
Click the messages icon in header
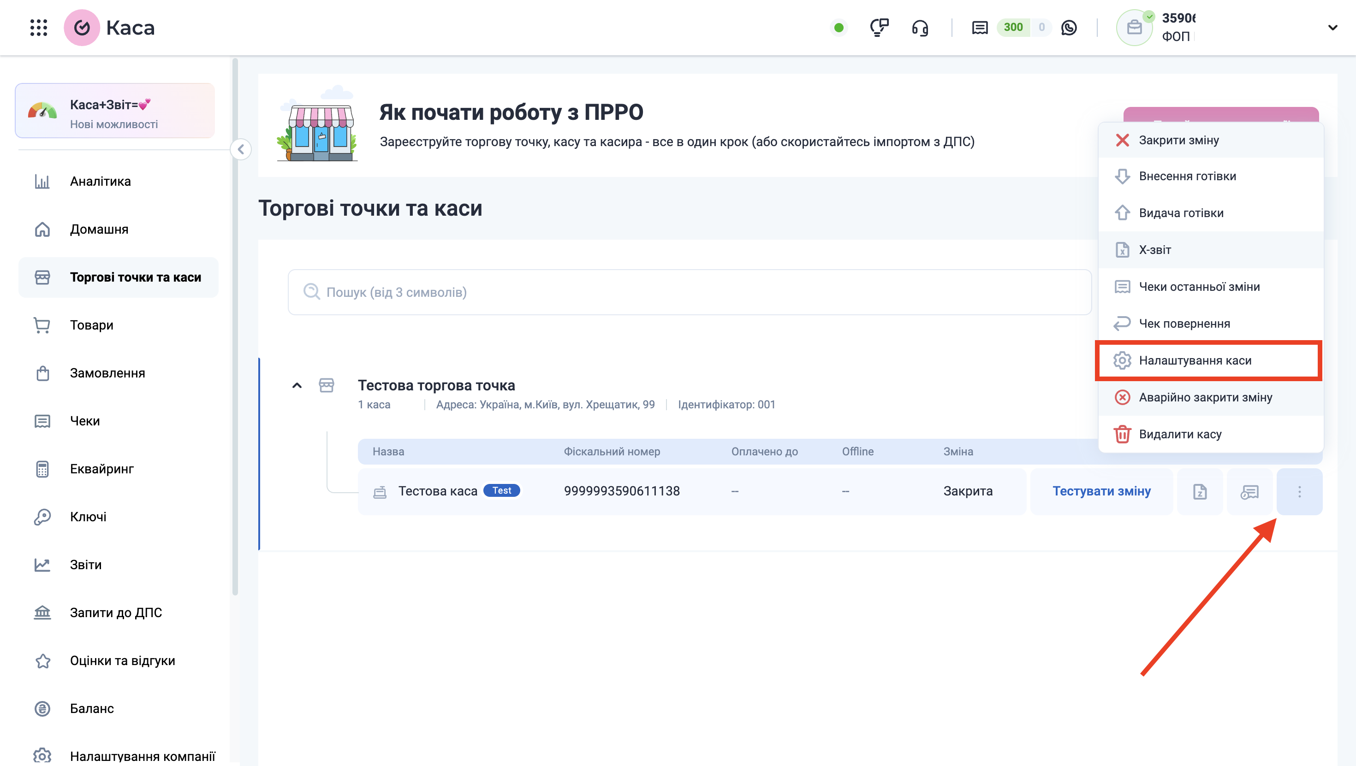coord(979,27)
